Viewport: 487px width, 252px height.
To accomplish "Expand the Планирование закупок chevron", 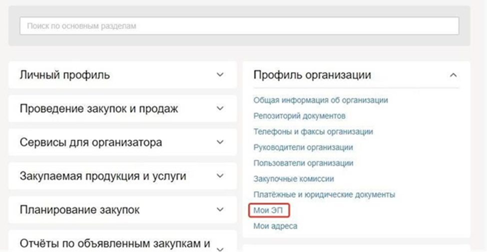I will [x=220, y=210].
